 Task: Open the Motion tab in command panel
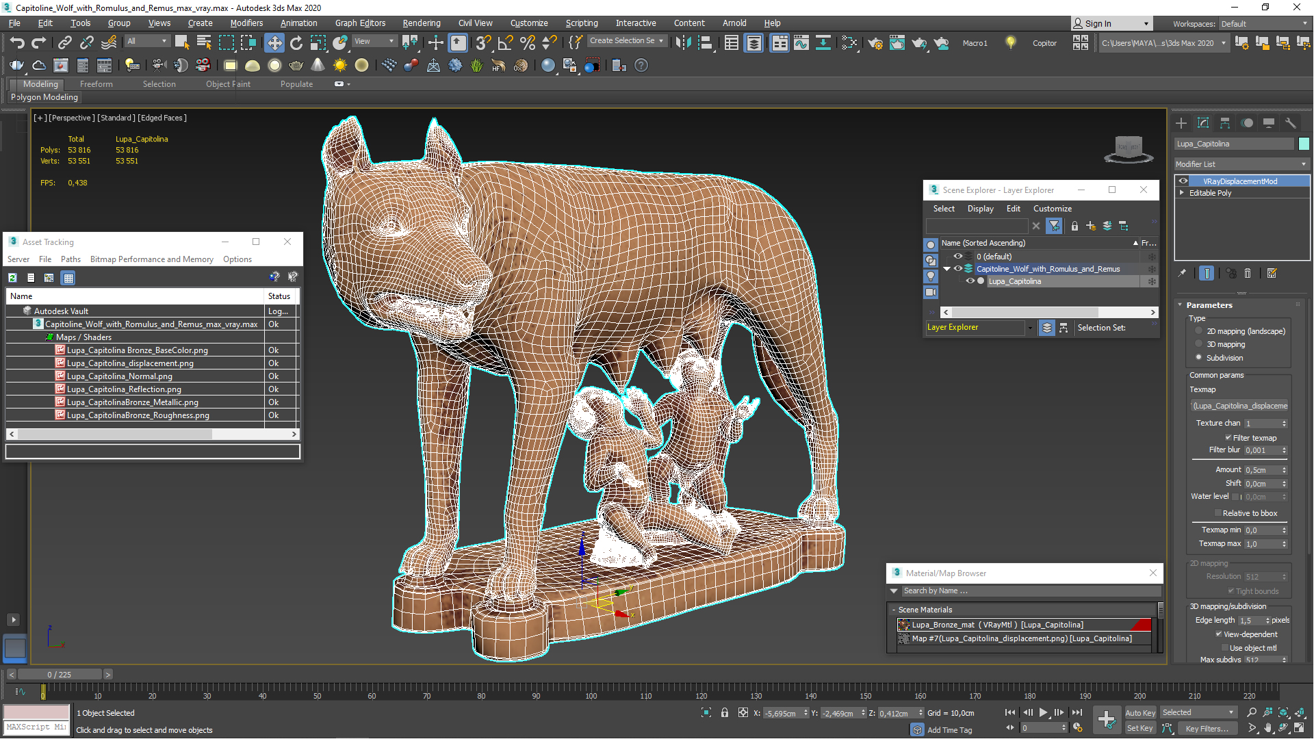[1247, 123]
